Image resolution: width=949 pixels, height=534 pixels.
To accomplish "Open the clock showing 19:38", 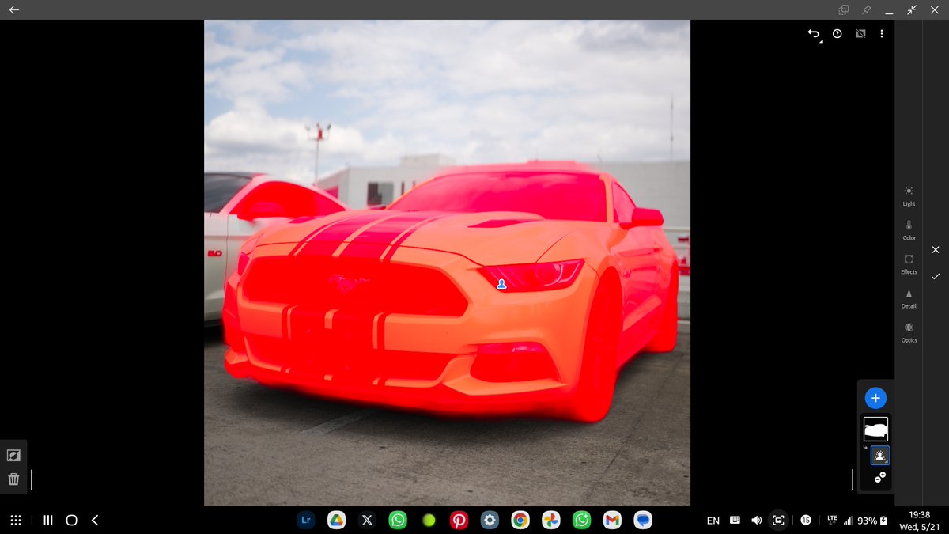I will click(919, 514).
